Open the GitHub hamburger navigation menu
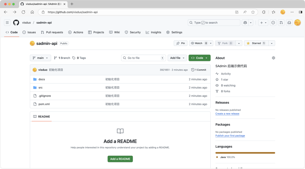 7,23
